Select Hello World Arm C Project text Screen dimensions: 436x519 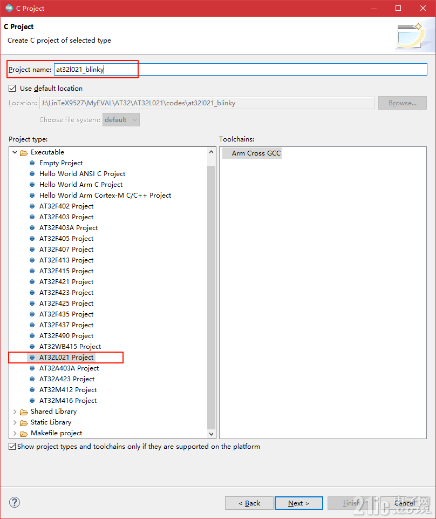(x=81, y=184)
